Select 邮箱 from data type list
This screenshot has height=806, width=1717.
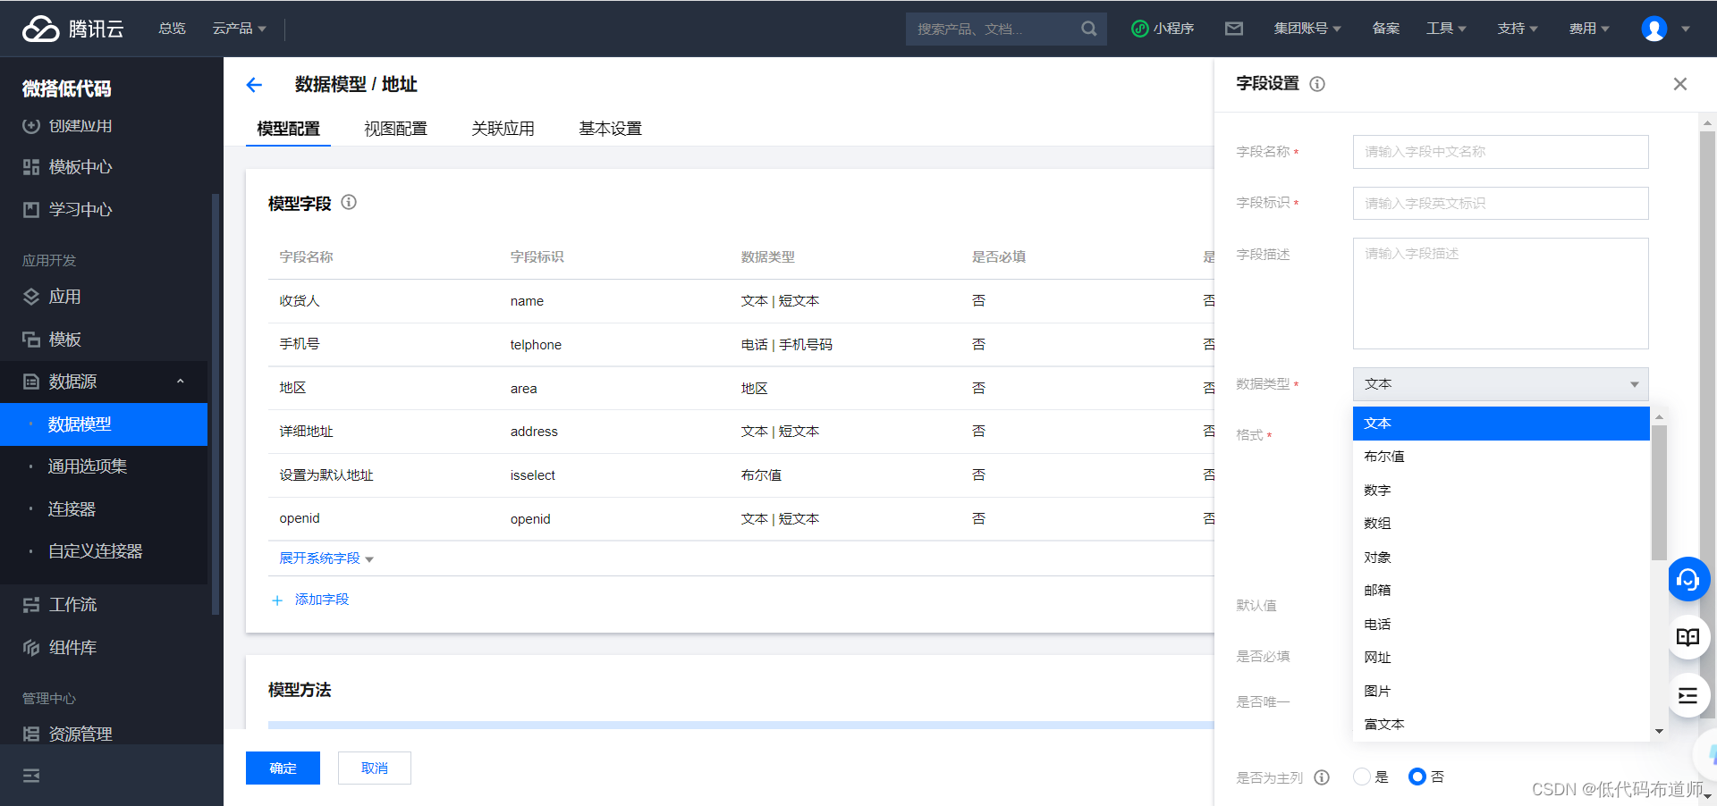click(1501, 591)
